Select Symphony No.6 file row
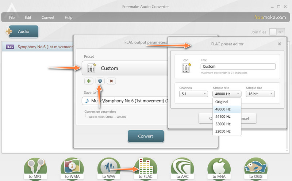Viewport: 292px width, 181px height. click(x=38, y=47)
